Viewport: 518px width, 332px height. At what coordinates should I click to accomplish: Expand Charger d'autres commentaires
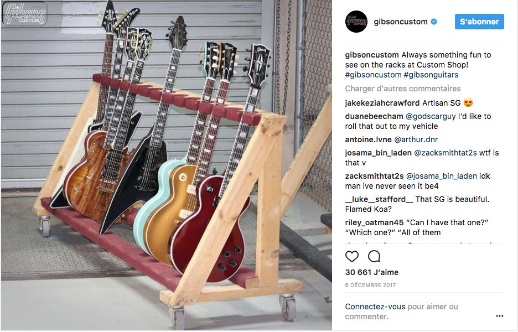(x=403, y=89)
